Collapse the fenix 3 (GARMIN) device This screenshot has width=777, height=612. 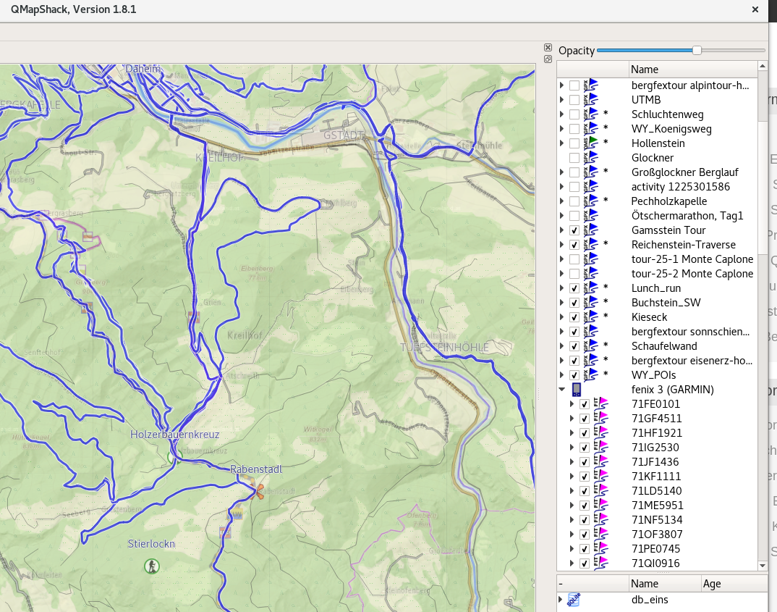pos(561,390)
